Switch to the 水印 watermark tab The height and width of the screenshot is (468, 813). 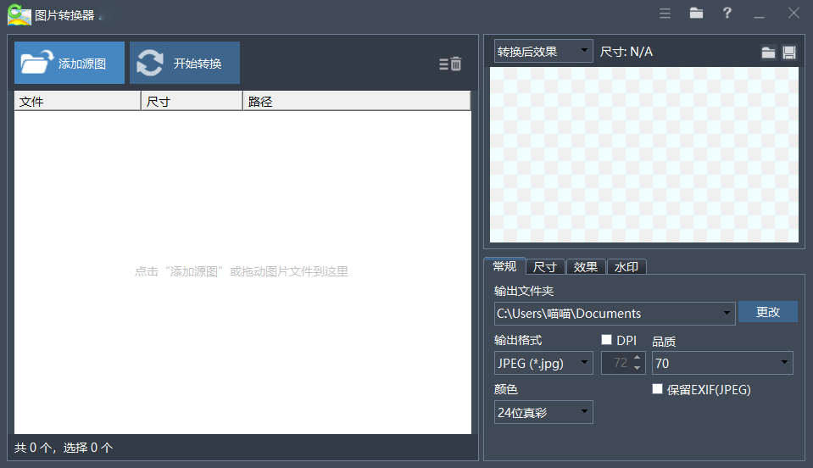pyautogui.click(x=626, y=266)
